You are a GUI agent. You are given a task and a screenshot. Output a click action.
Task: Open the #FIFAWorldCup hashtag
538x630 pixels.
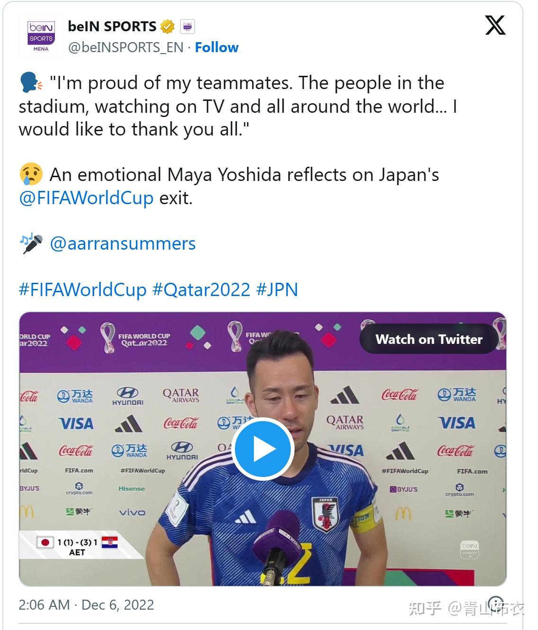[x=83, y=289]
